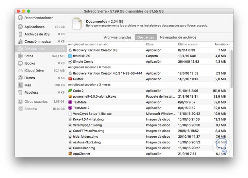The width and height of the screenshot is (248, 178).
Task: Click the Simple Comic app icon
Action: click(70, 62)
